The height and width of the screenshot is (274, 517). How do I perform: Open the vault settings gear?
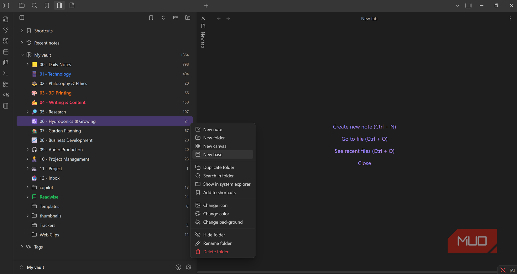pos(188,267)
